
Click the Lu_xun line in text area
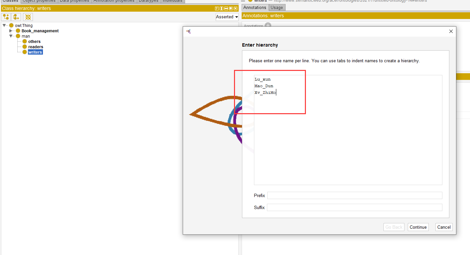click(x=263, y=79)
